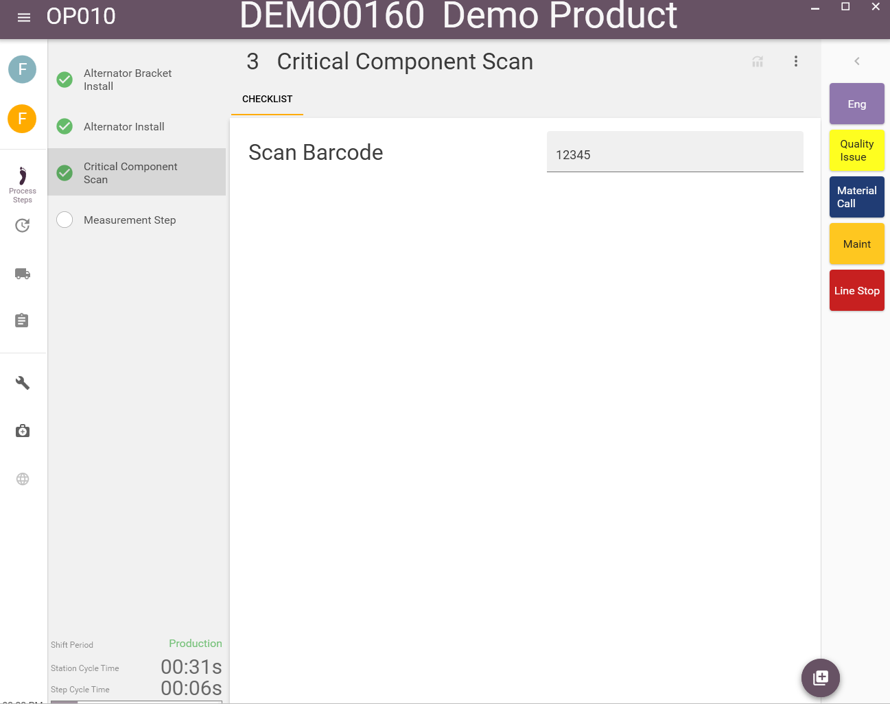Viewport: 890px width, 704px height.
Task: Open the three-dot more options menu
Action: click(x=795, y=61)
